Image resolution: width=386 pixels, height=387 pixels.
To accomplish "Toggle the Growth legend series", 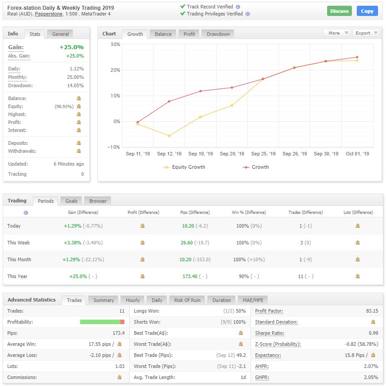I will click(x=256, y=167).
